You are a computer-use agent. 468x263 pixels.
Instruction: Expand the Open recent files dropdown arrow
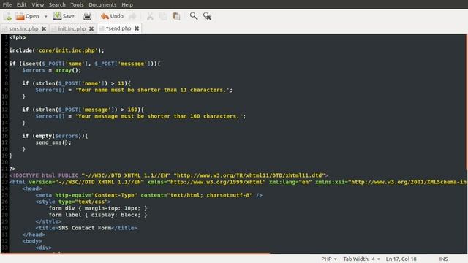coord(45,16)
